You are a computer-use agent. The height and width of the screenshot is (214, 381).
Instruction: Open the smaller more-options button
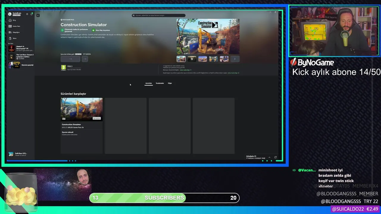(85, 59)
